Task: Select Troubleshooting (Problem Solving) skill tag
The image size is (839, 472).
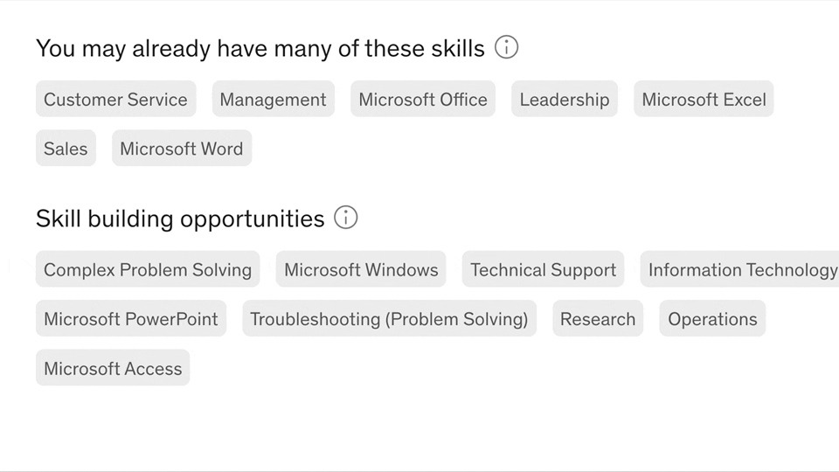Action: tap(389, 319)
